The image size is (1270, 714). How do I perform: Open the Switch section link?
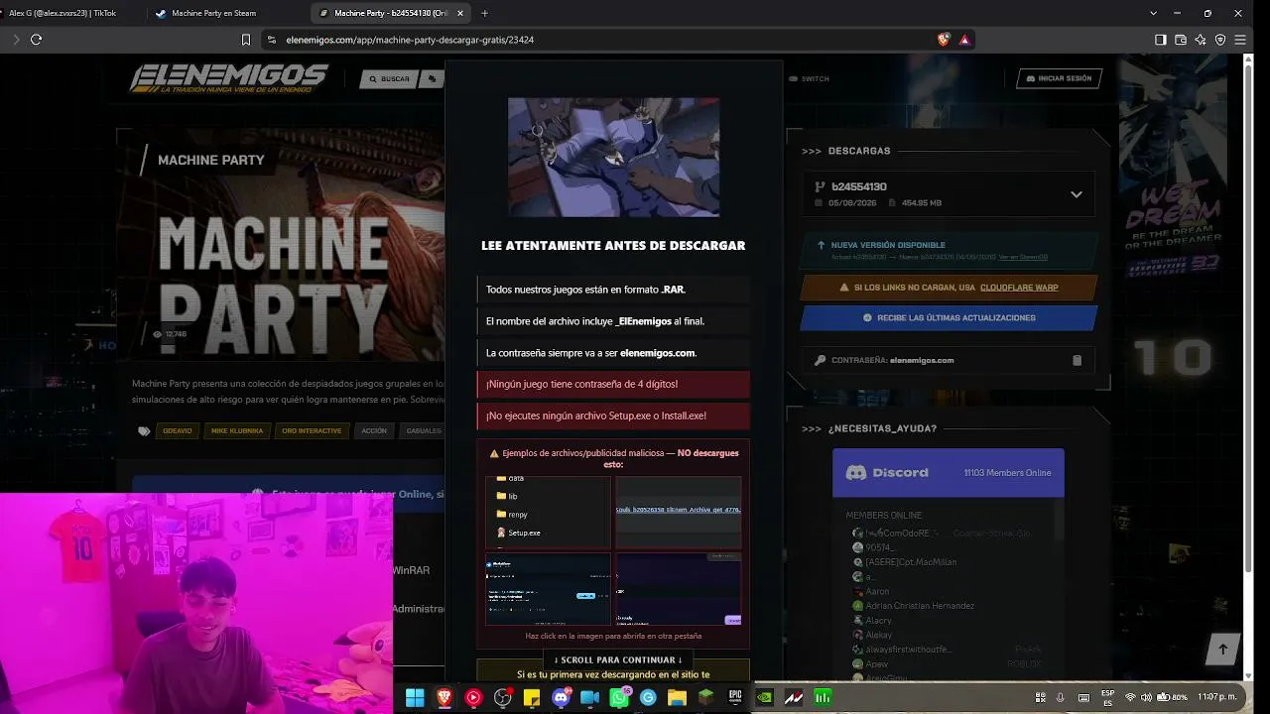tap(809, 78)
